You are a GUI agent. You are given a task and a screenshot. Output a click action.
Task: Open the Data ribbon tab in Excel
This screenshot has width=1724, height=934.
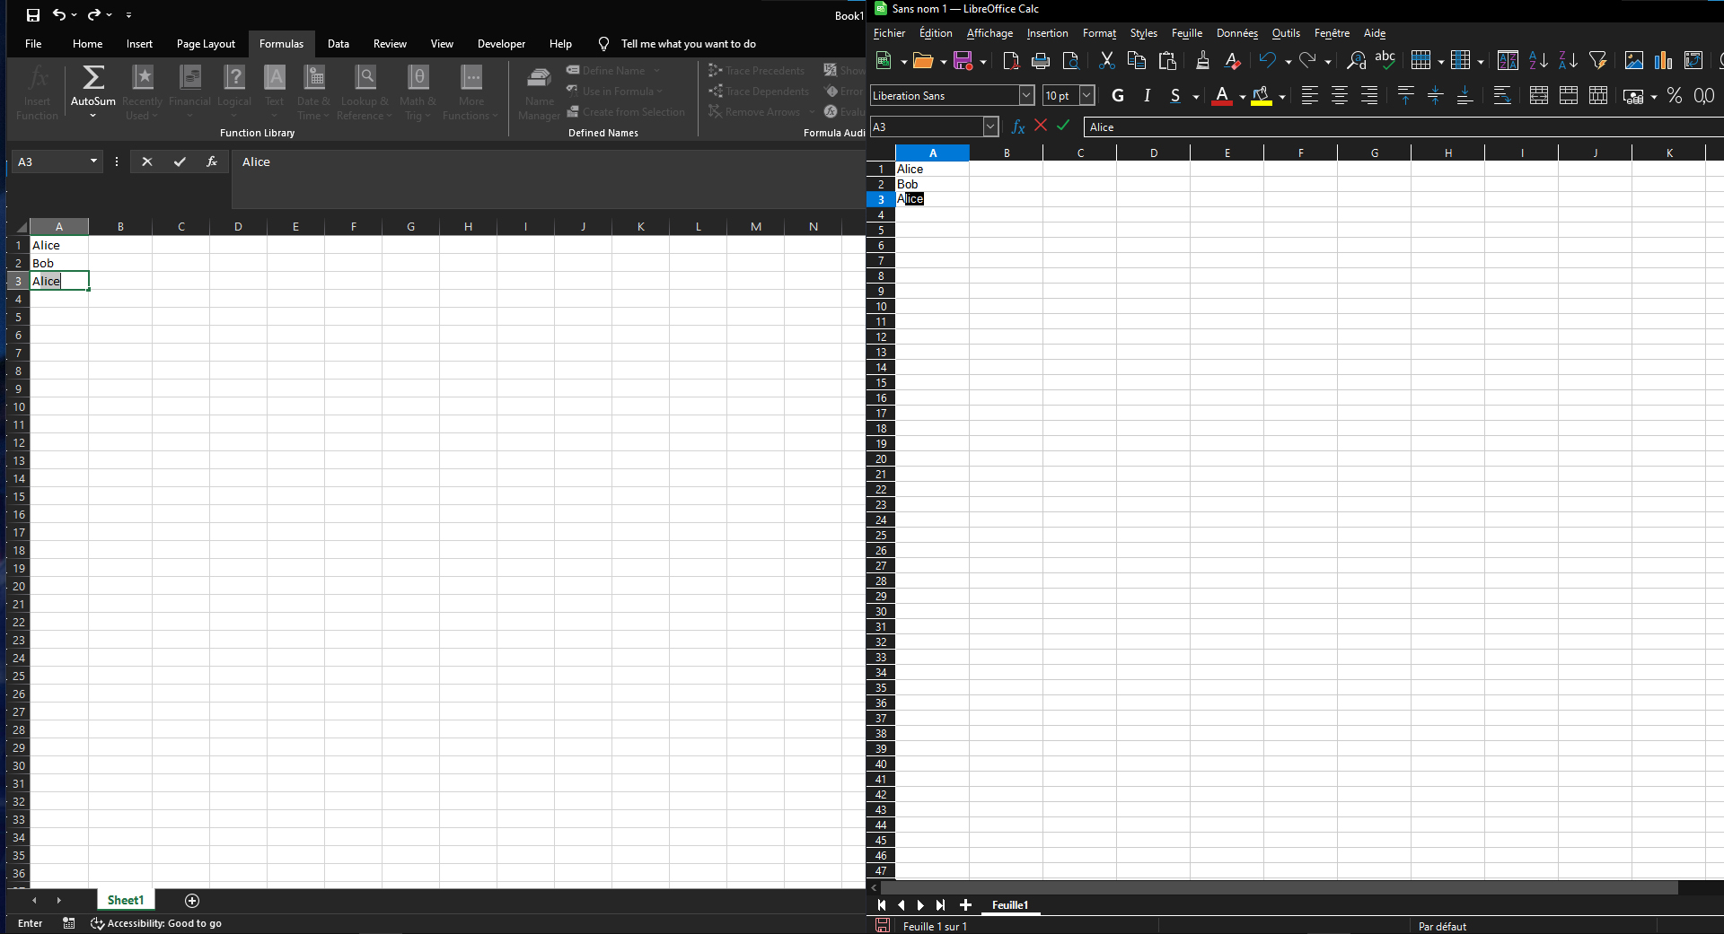tap(338, 43)
